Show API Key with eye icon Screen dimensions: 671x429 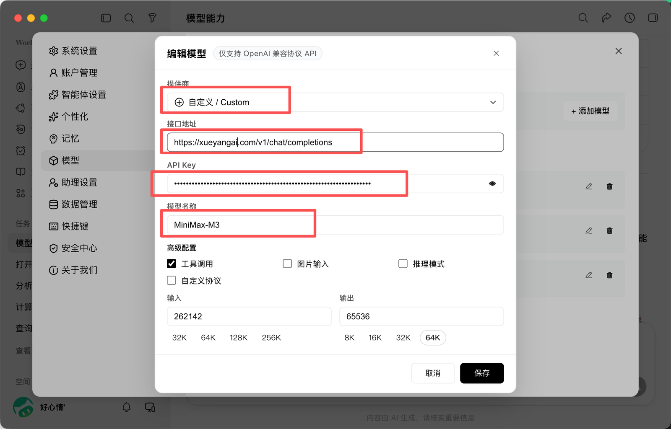point(492,183)
